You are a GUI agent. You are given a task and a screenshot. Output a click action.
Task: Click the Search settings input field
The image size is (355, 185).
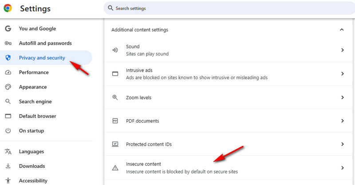coord(229,8)
